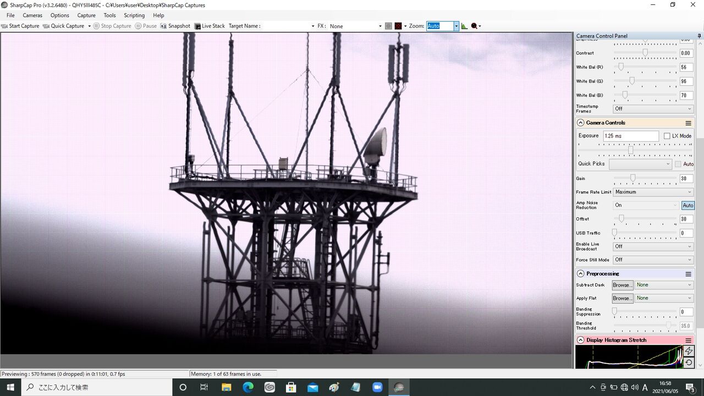704x396 pixels.
Task: Collapse the Preprocessing section
Action: point(580,274)
